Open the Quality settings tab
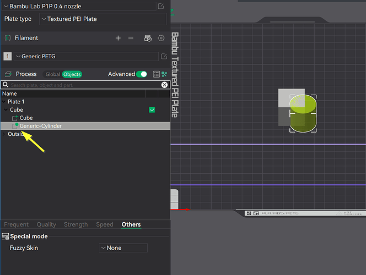The image size is (366, 275). click(x=46, y=224)
